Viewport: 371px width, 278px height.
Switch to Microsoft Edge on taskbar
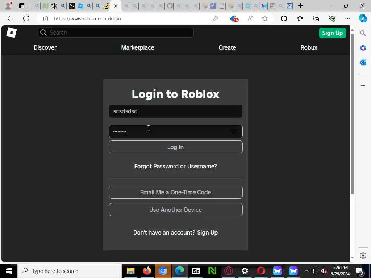180,271
